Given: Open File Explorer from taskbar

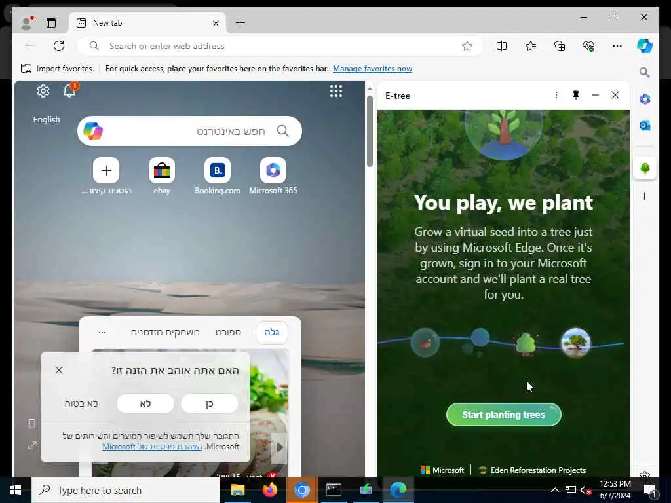Looking at the screenshot, I should click(x=237, y=490).
